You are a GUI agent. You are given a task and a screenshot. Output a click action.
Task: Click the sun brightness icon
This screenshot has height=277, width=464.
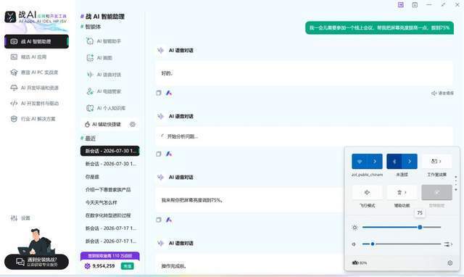[x=355, y=227]
